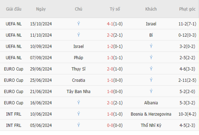Select the Tây Ban Nha team

click(x=78, y=91)
